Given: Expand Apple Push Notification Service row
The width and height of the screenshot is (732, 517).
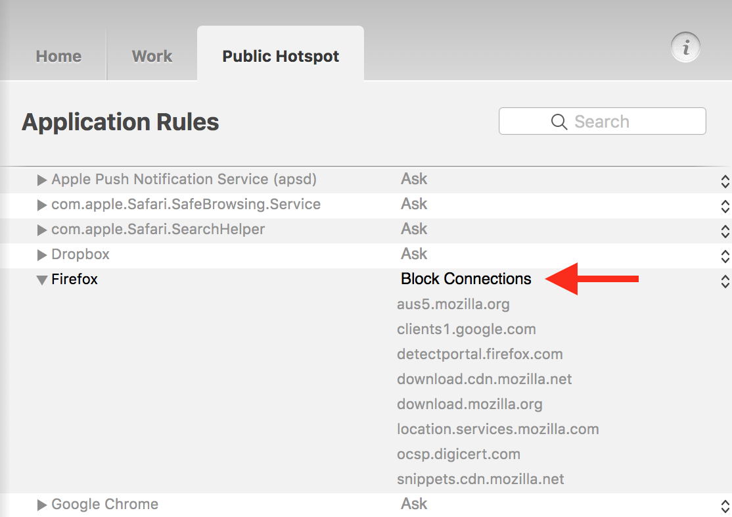Looking at the screenshot, I should (41, 180).
